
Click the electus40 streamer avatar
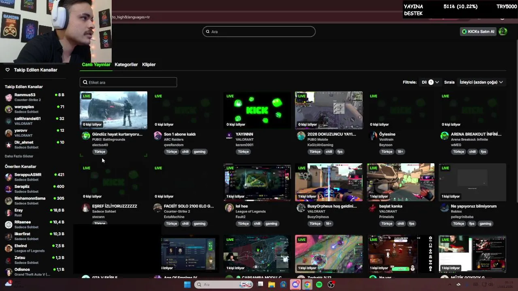coord(86,136)
